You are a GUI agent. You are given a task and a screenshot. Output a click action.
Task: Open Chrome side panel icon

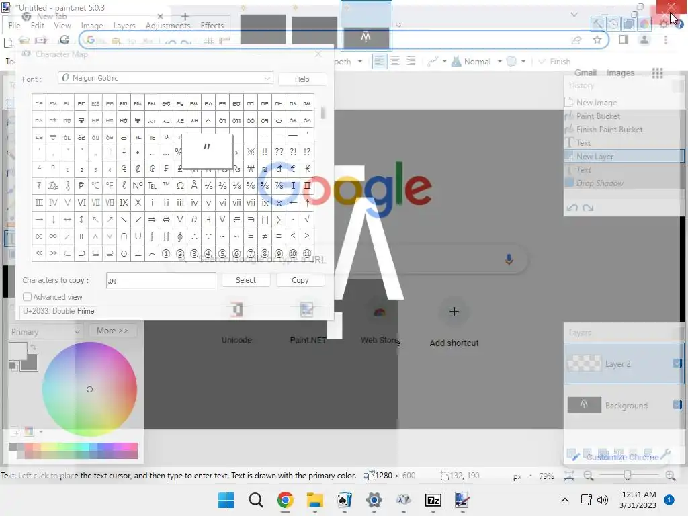tap(623, 40)
